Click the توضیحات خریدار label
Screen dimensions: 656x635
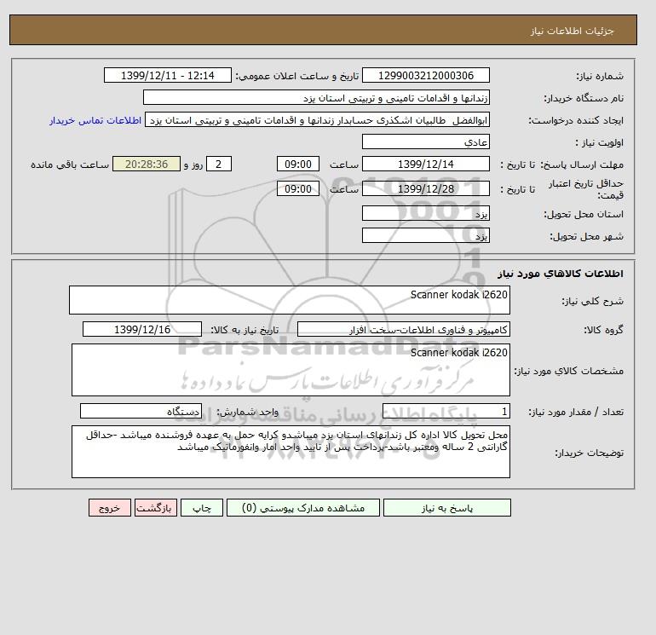tap(589, 453)
